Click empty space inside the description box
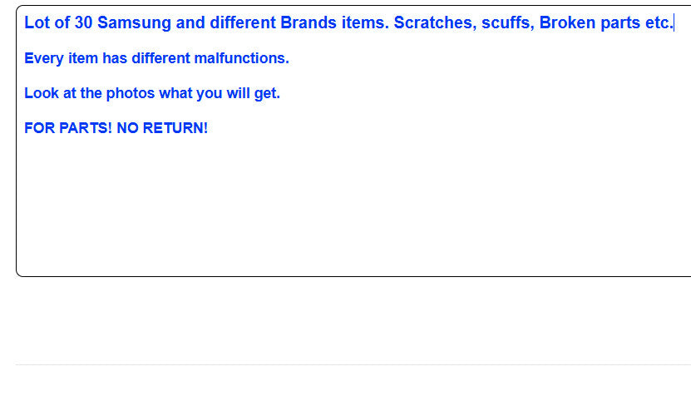The height and width of the screenshot is (401, 691). point(353,203)
